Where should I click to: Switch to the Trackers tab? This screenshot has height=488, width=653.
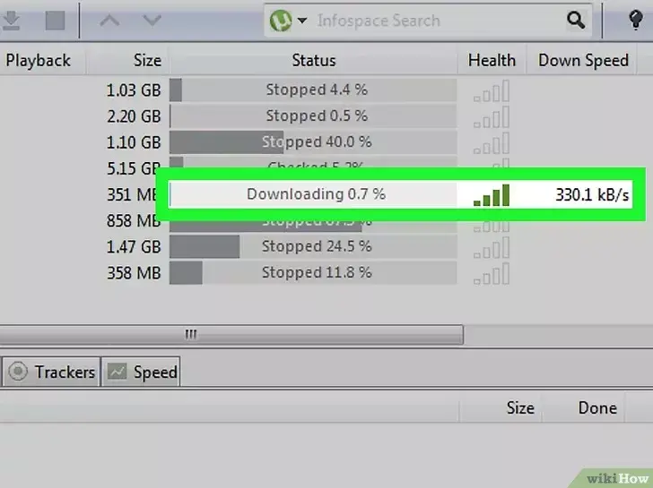(52, 372)
